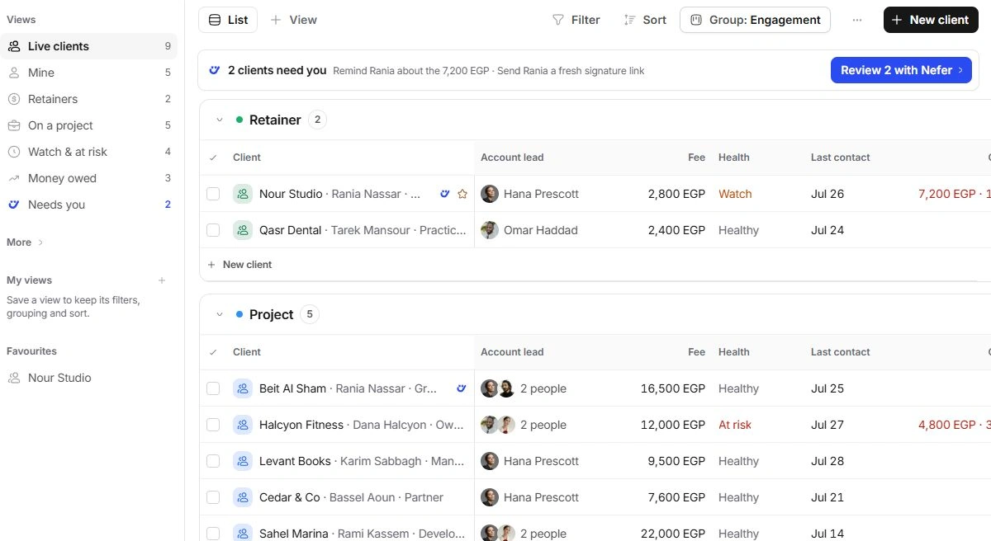The width and height of the screenshot is (991, 541).
Task: Toggle the Nour Studio favourite star
Action: point(462,194)
